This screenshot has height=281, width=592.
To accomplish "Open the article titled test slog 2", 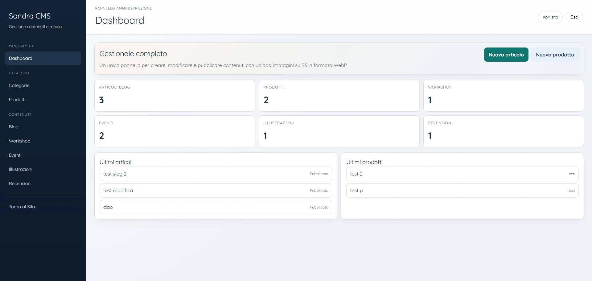I will tap(216, 174).
